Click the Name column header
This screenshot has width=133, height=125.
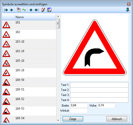click(x=35, y=17)
